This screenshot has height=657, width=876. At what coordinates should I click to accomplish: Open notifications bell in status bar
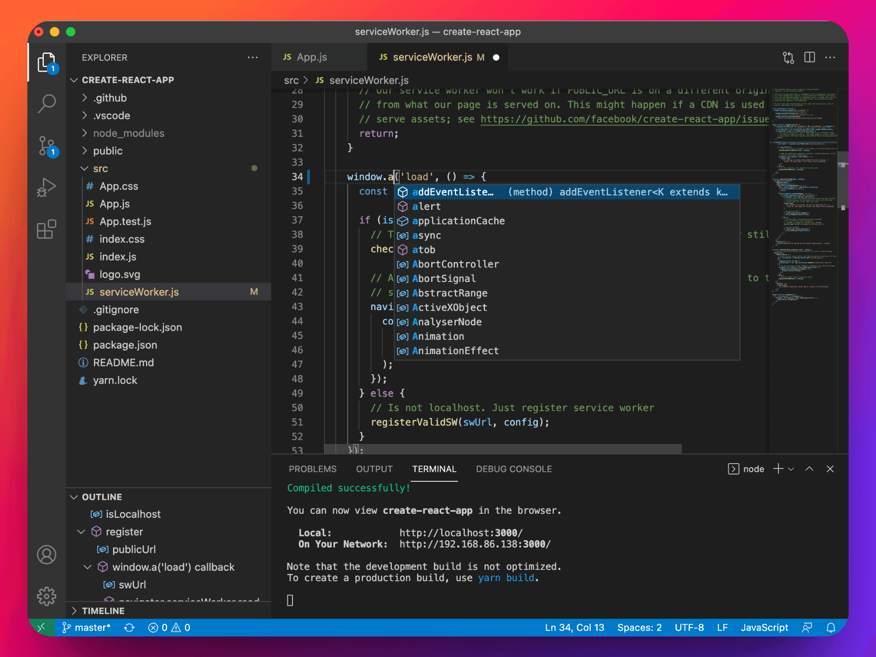coord(831,628)
